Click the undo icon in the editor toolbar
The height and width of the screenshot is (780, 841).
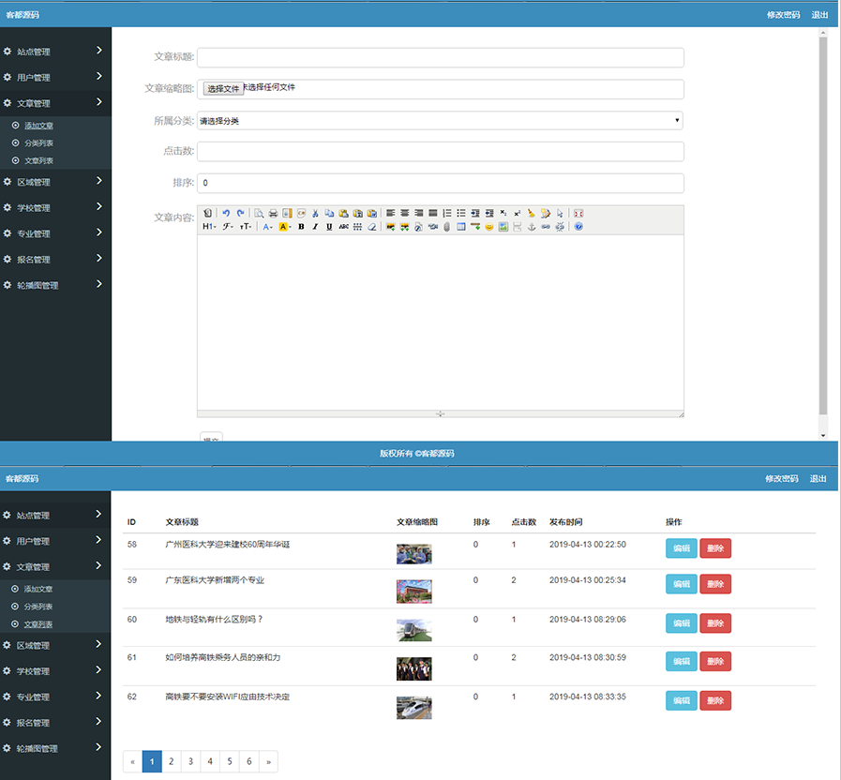226,213
